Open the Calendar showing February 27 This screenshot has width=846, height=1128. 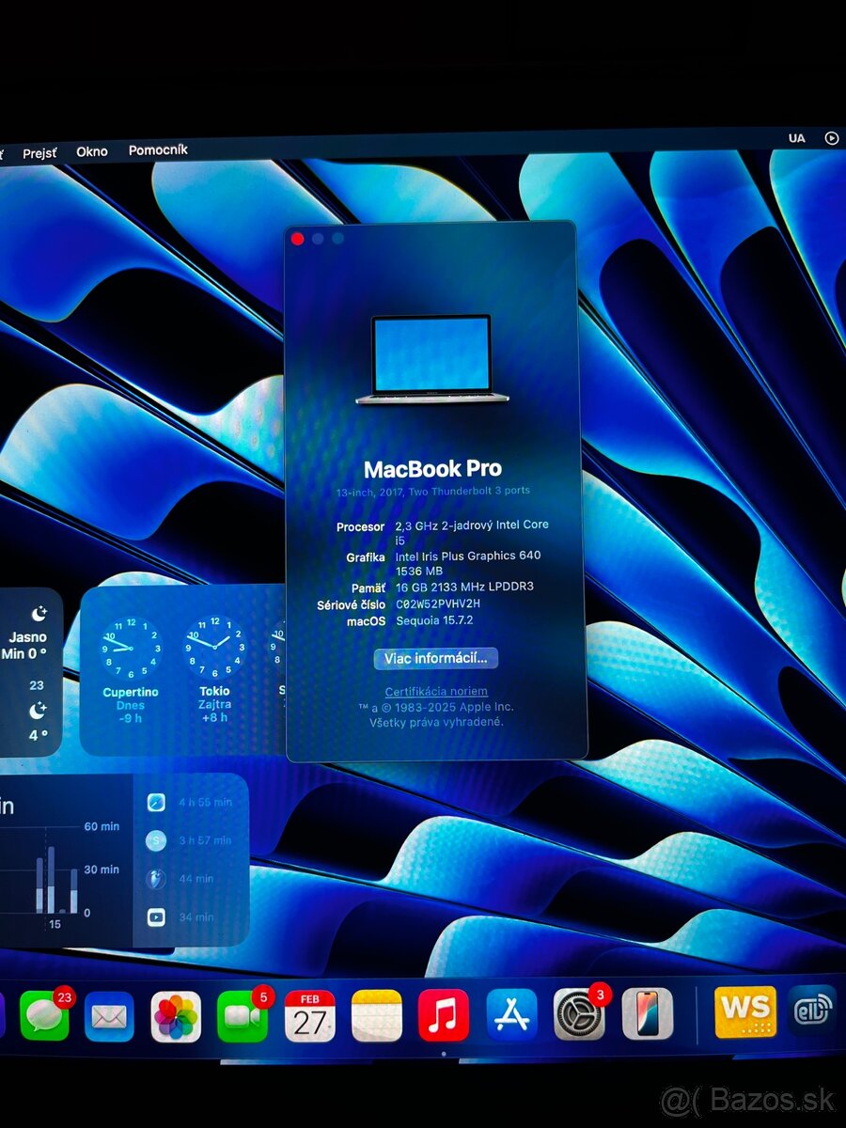310,1017
